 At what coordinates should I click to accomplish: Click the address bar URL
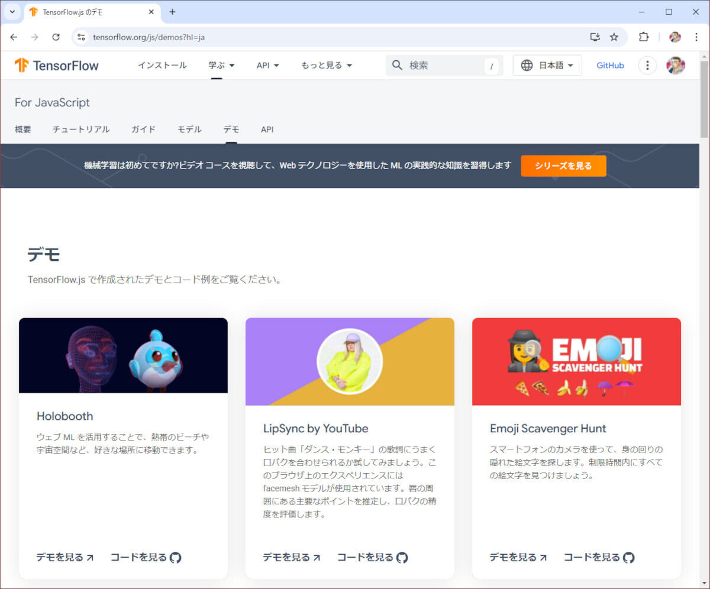point(149,37)
